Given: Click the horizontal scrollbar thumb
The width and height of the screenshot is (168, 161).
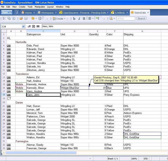Looking at the screenshot, I should (x=41, y=153).
